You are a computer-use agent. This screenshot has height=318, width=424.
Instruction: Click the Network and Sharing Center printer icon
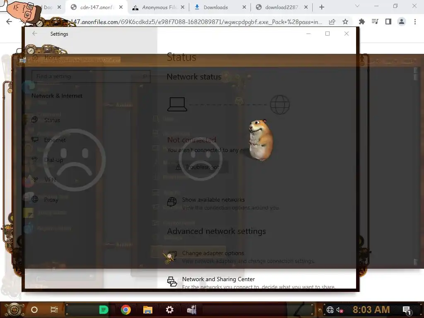click(x=172, y=282)
